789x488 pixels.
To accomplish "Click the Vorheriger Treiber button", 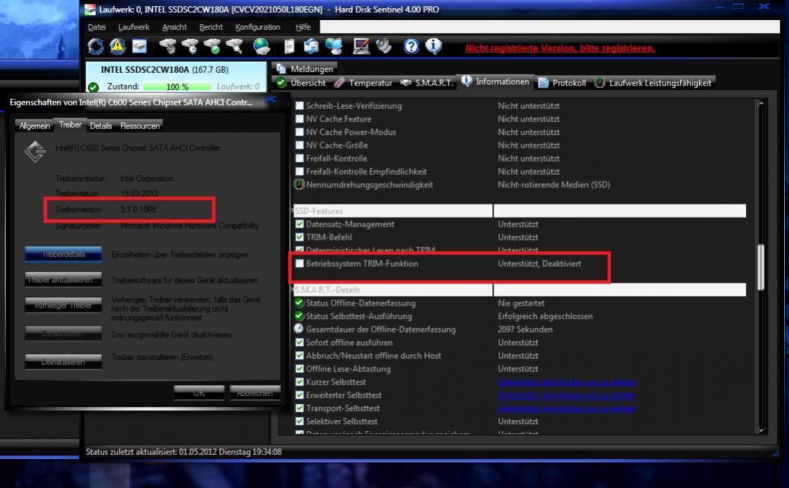I will pos(63,305).
